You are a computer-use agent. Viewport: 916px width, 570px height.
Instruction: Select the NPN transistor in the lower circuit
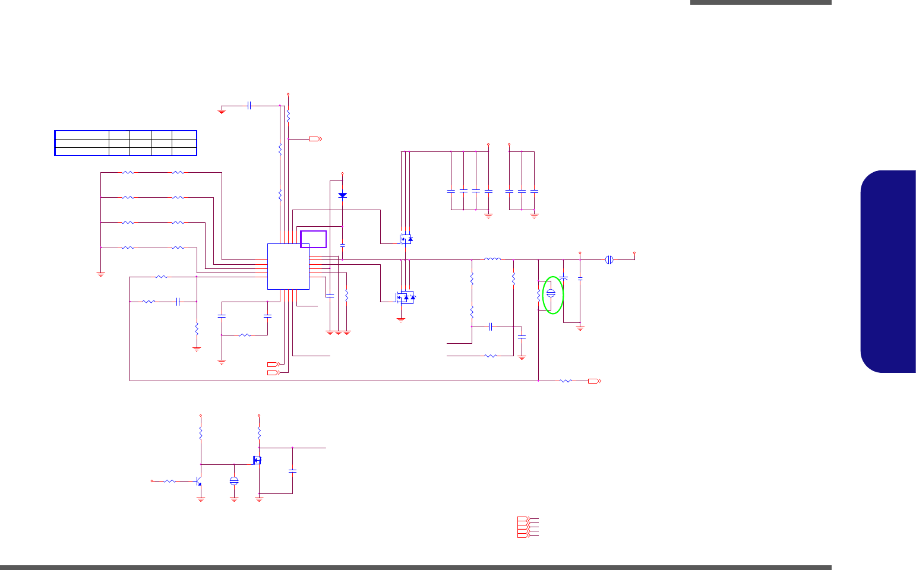(199, 482)
